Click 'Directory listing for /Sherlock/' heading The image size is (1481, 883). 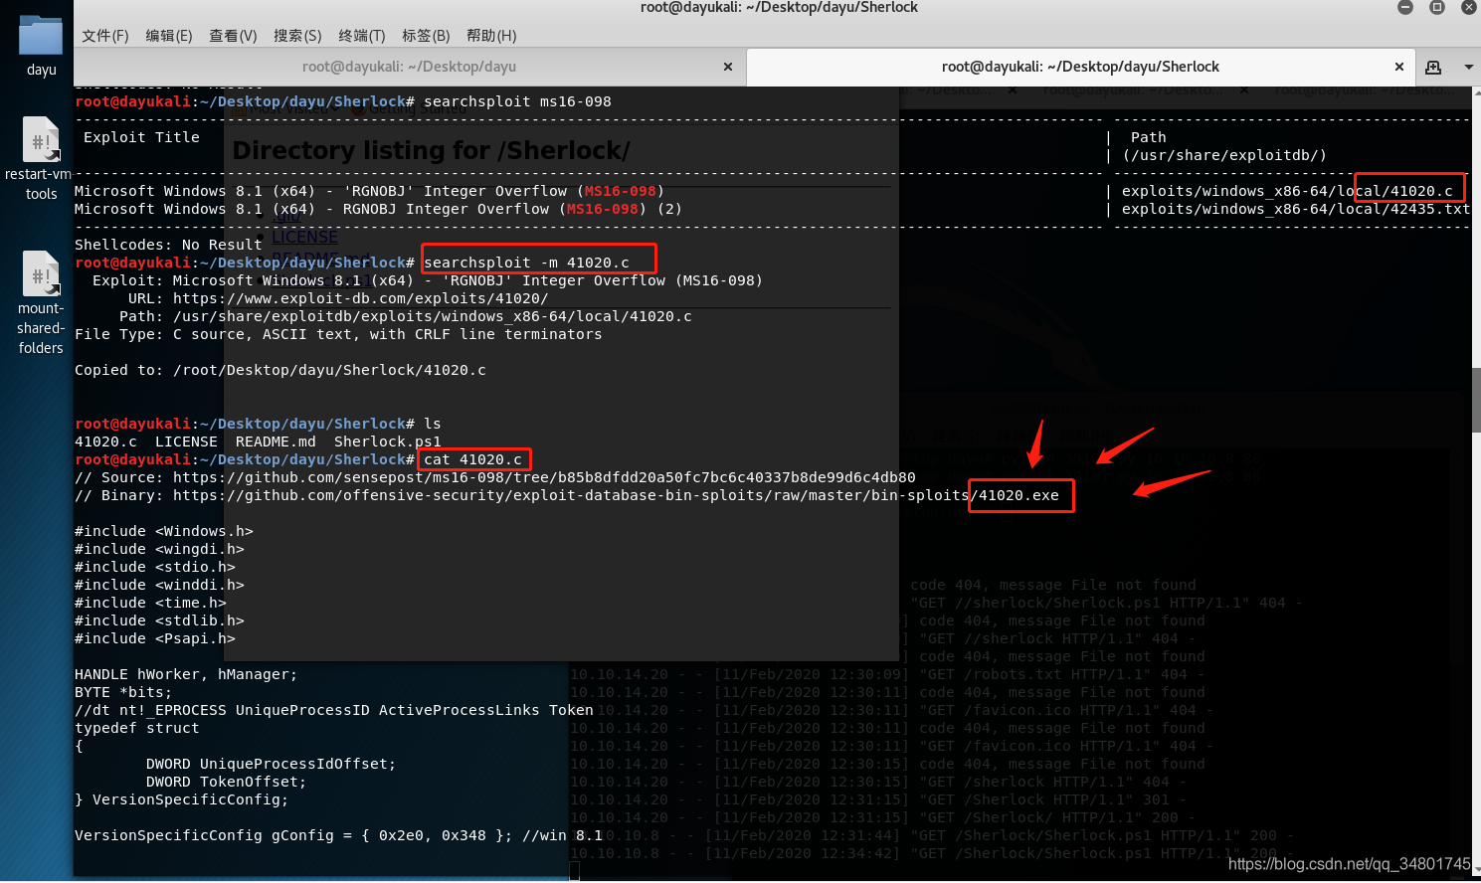pos(431,150)
